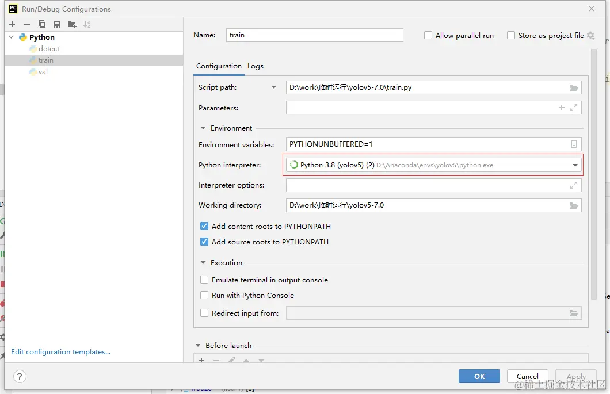Click the OK button

(x=479, y=376)
